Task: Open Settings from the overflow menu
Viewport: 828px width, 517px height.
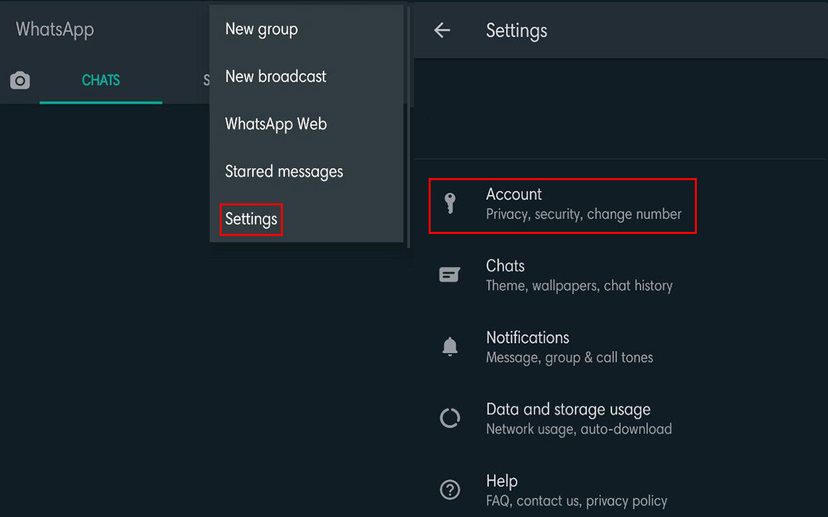Action: tap(251, 219)
